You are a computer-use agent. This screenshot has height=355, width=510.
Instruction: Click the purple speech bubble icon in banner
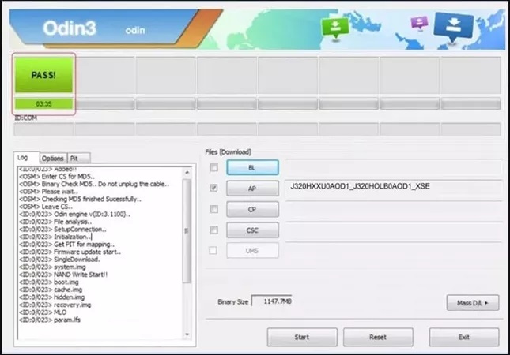tap(418, 24)
